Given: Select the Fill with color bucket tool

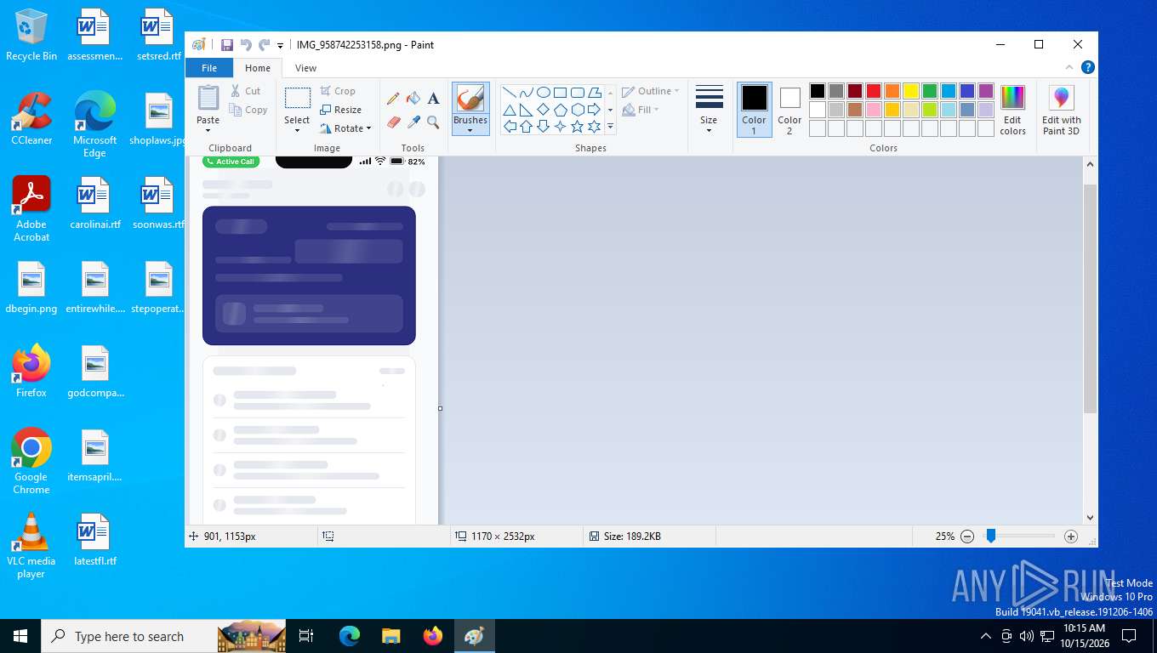Looking at the screenshot, I should pos(413,99).
